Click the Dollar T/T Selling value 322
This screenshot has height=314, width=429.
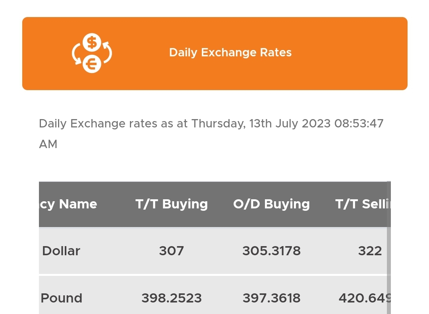pos(370,251)
